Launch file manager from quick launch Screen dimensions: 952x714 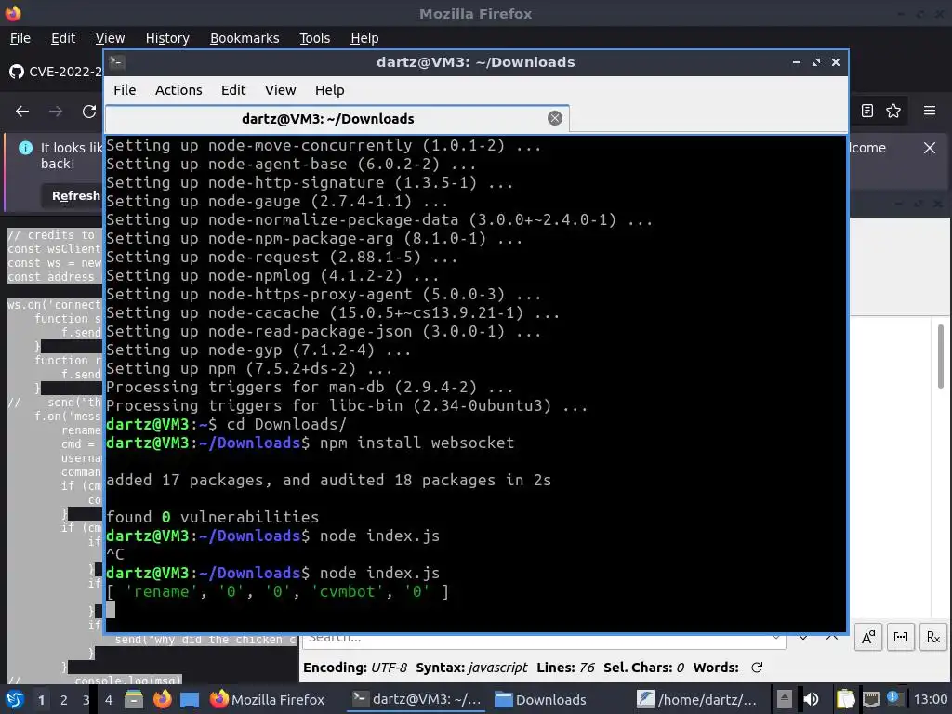pyautogui.click(x=134, y=699)
